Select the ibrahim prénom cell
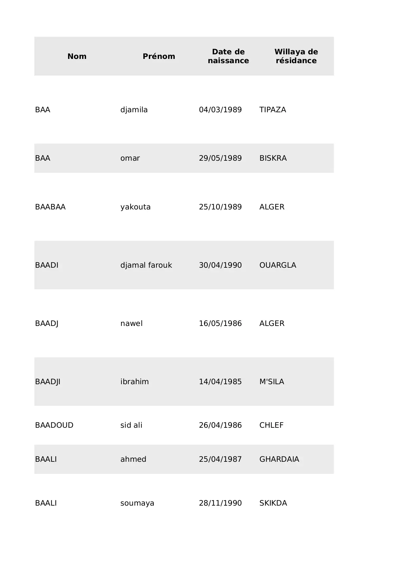Screen dimensions: 406x574 point(134,382)
